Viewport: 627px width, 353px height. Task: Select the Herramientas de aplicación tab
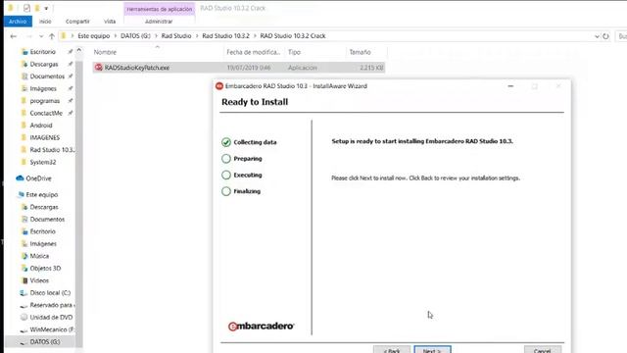[x=159, y=9]
